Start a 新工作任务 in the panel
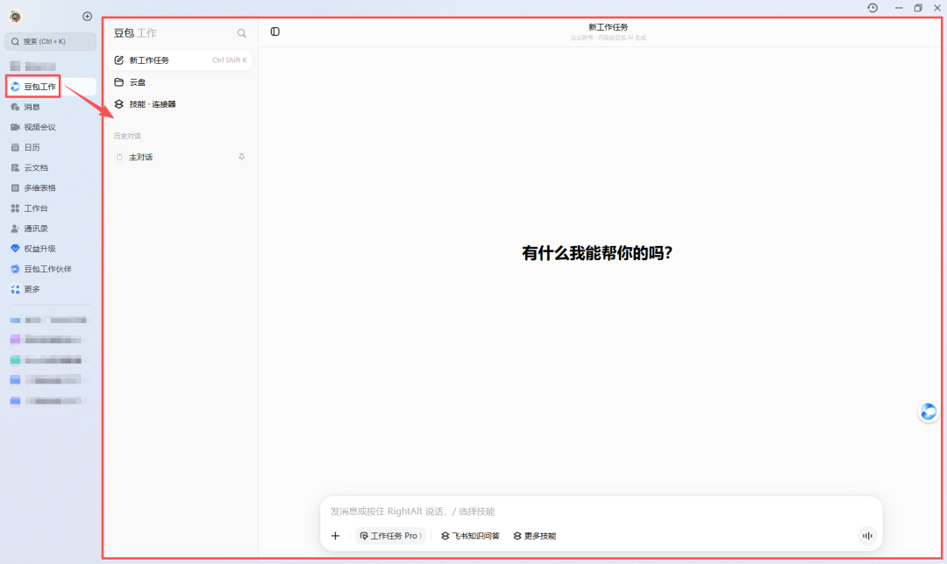 tap(180, 60)
